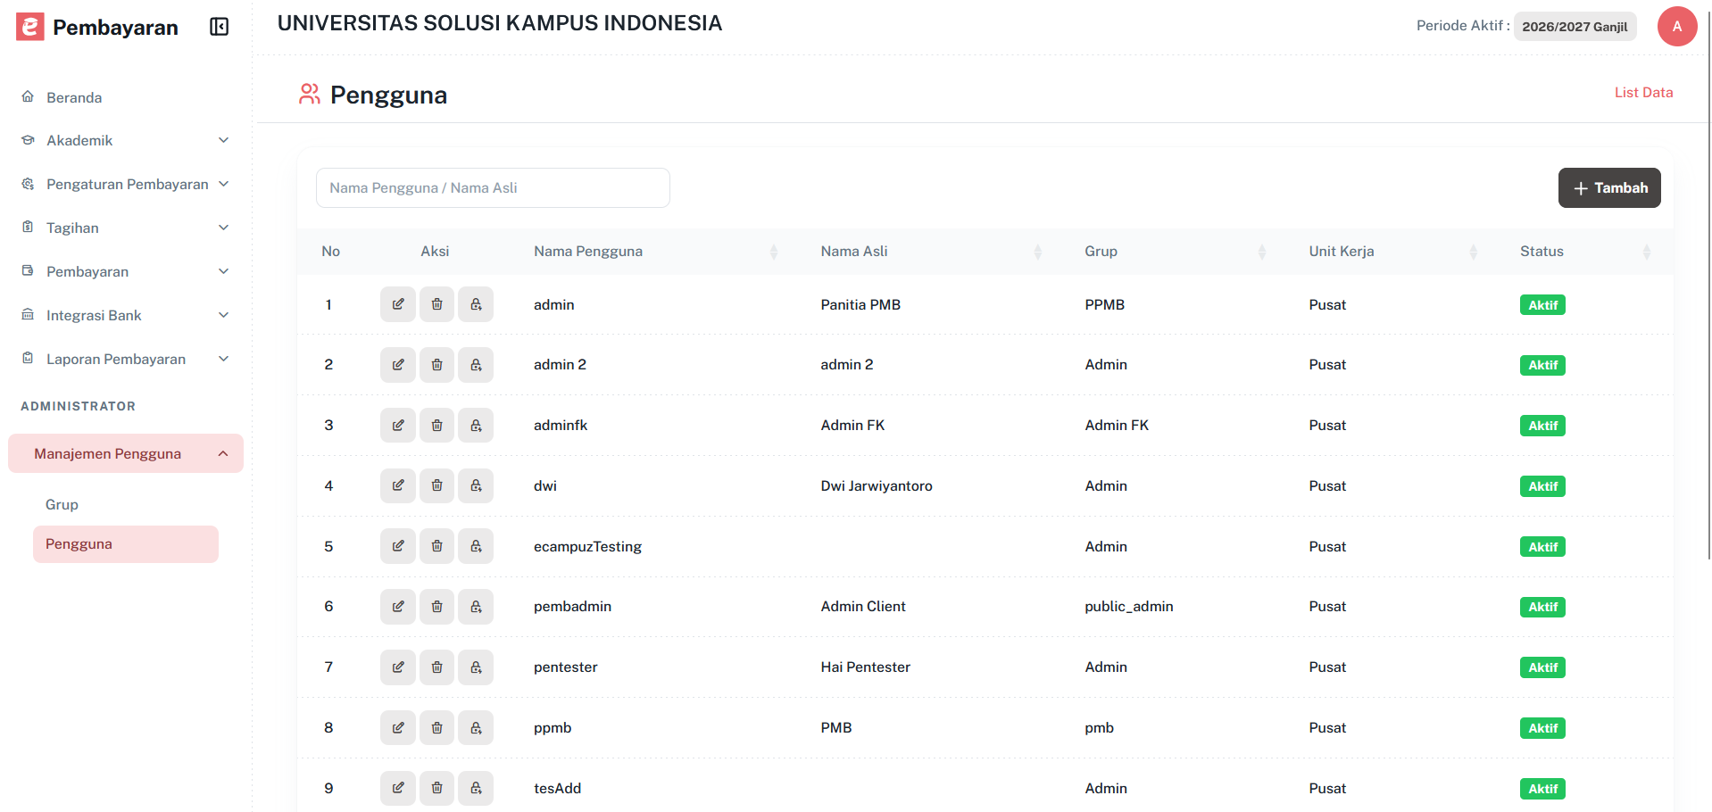Click the Admin Client name cell
1712x812 pixels.
[x=863, y=607]
